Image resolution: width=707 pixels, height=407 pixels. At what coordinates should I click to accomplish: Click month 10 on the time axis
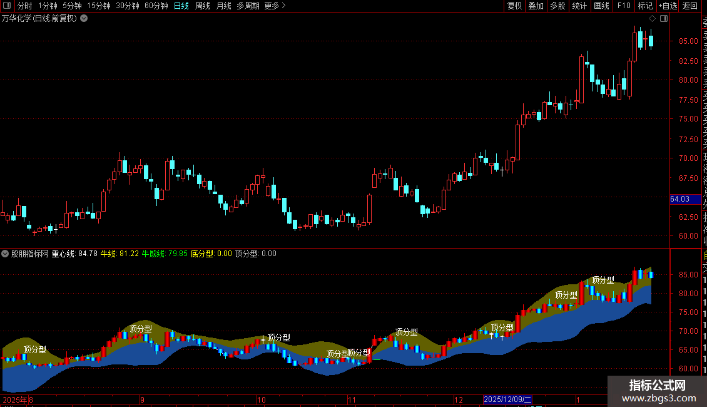[x=262, y=399]
